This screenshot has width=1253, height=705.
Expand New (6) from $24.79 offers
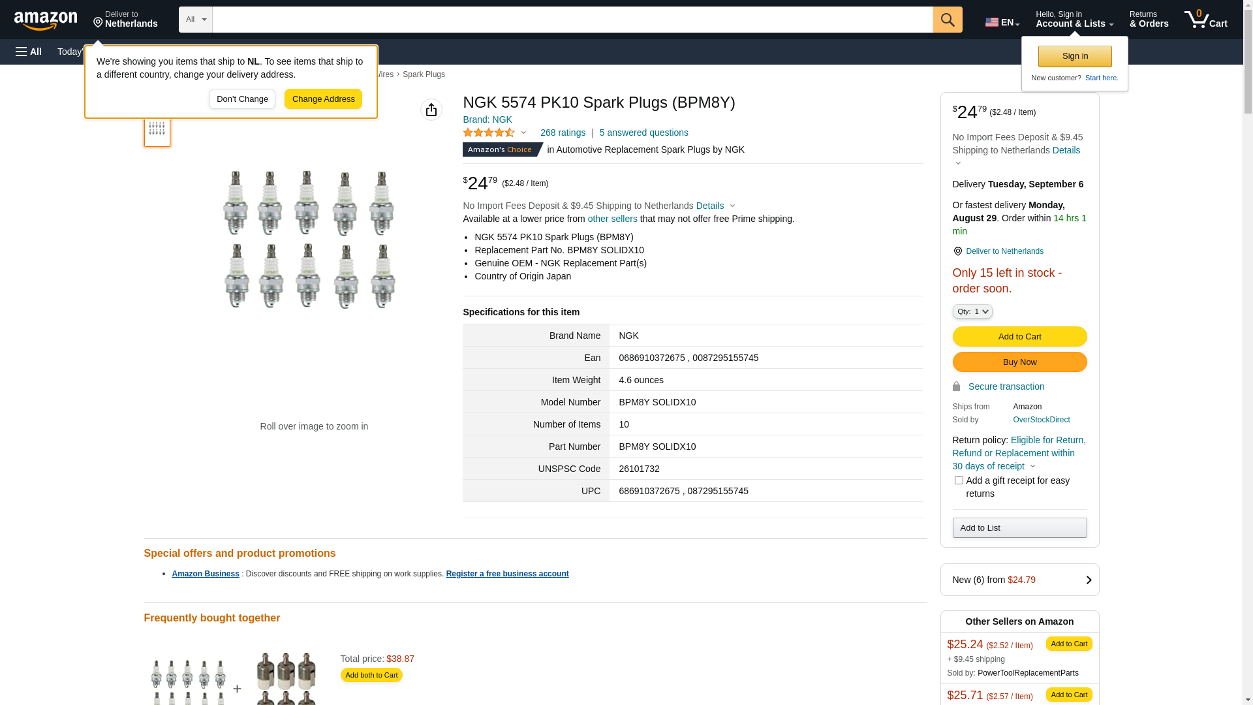(1019, 580)
